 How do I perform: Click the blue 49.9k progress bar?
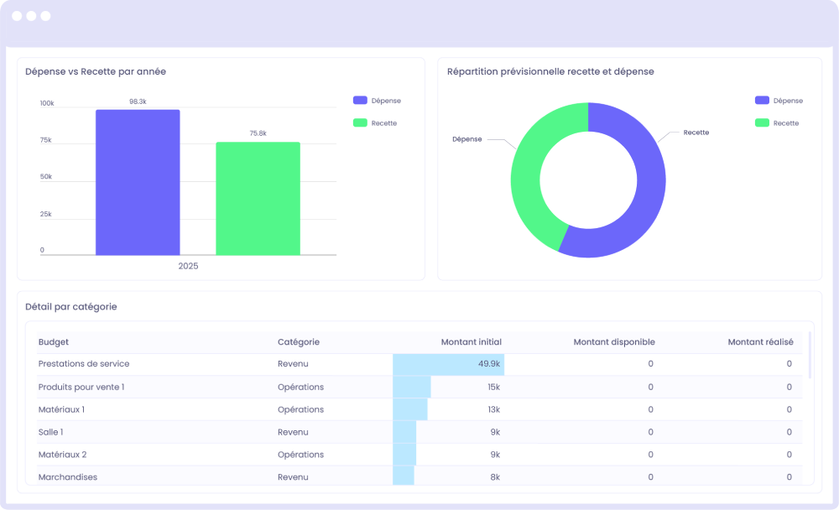[x=436, y=364]
